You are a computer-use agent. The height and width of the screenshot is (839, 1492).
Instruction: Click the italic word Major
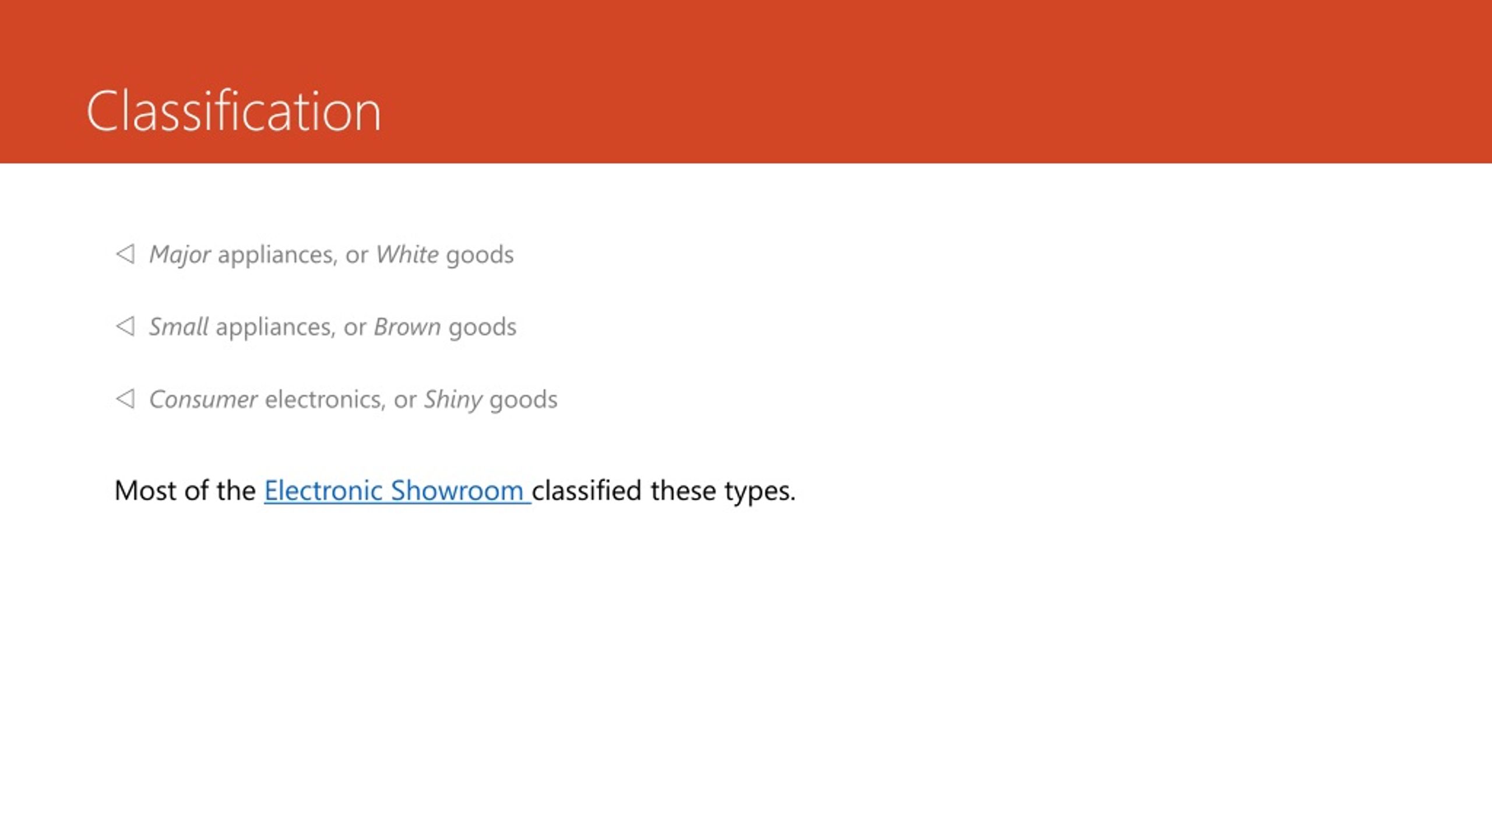[x=180, y=255]
